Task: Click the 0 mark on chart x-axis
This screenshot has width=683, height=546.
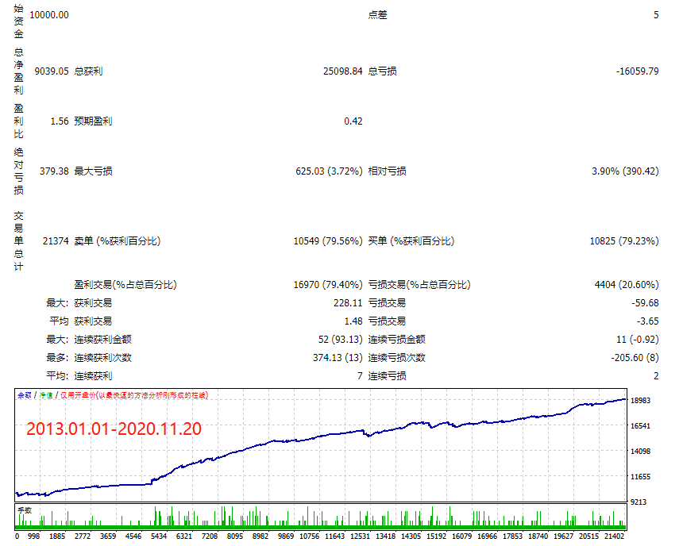Action: (17, 536)
